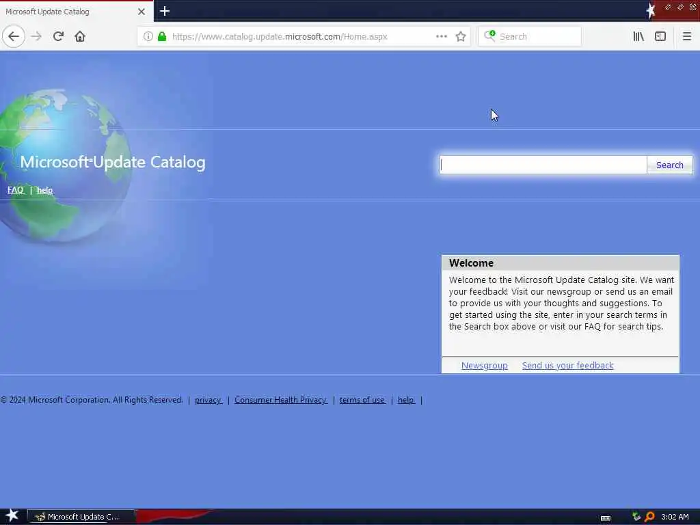Go back with the browser back arrow
Screen dimensions: 700x525
tap(14, 37)
